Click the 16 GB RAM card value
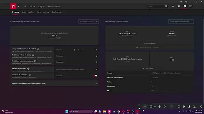Image resolution: width=204 pixels, height=114 pixels. (172, 60)
